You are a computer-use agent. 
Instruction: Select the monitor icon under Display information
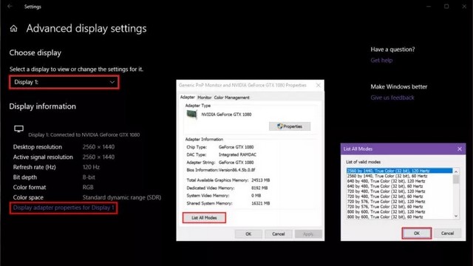(x=18, y=129)
